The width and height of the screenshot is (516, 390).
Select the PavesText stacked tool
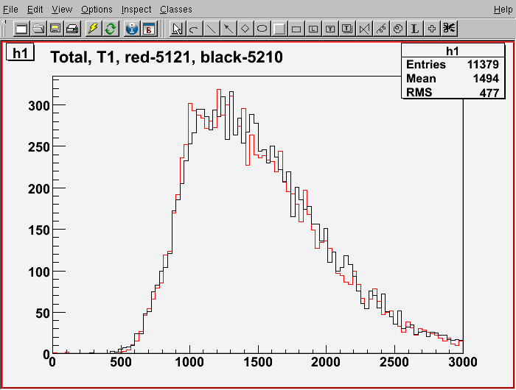tap(347, 29)
